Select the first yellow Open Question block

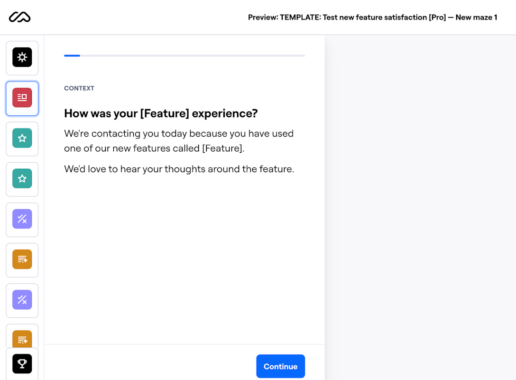(22, 260)
